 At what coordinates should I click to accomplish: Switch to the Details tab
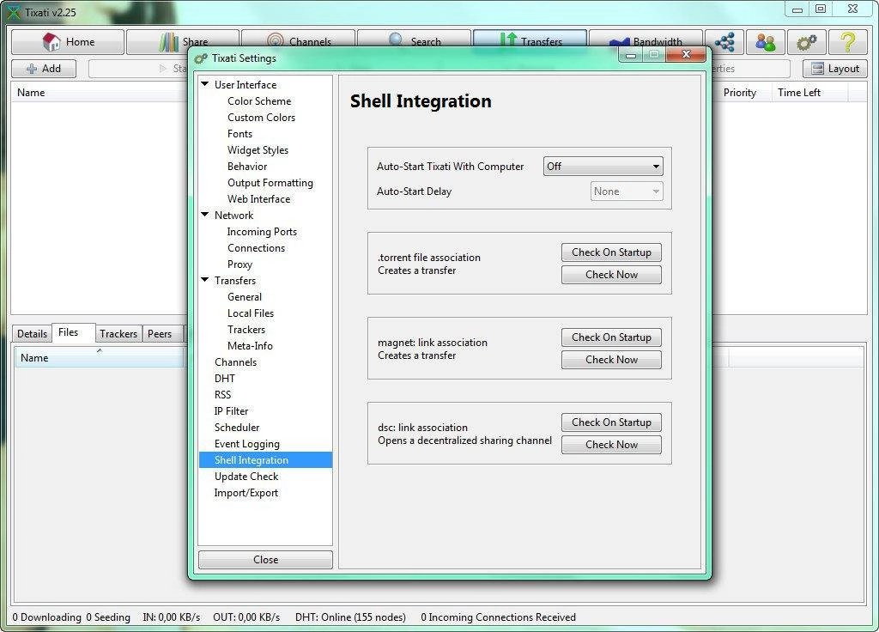32,334
